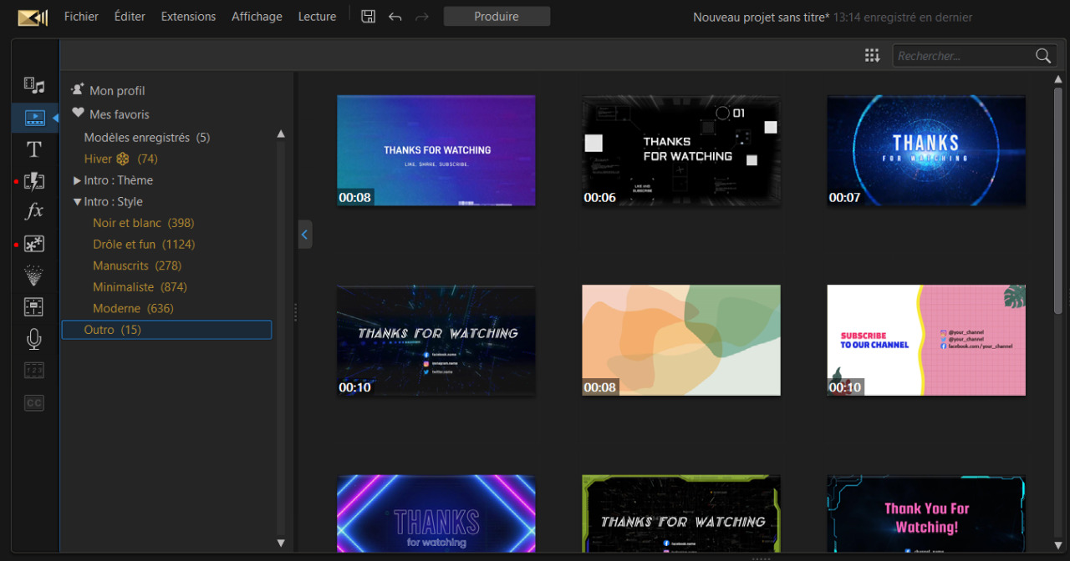Open the library sort options
1070x561 pixels.
point(872,55)
